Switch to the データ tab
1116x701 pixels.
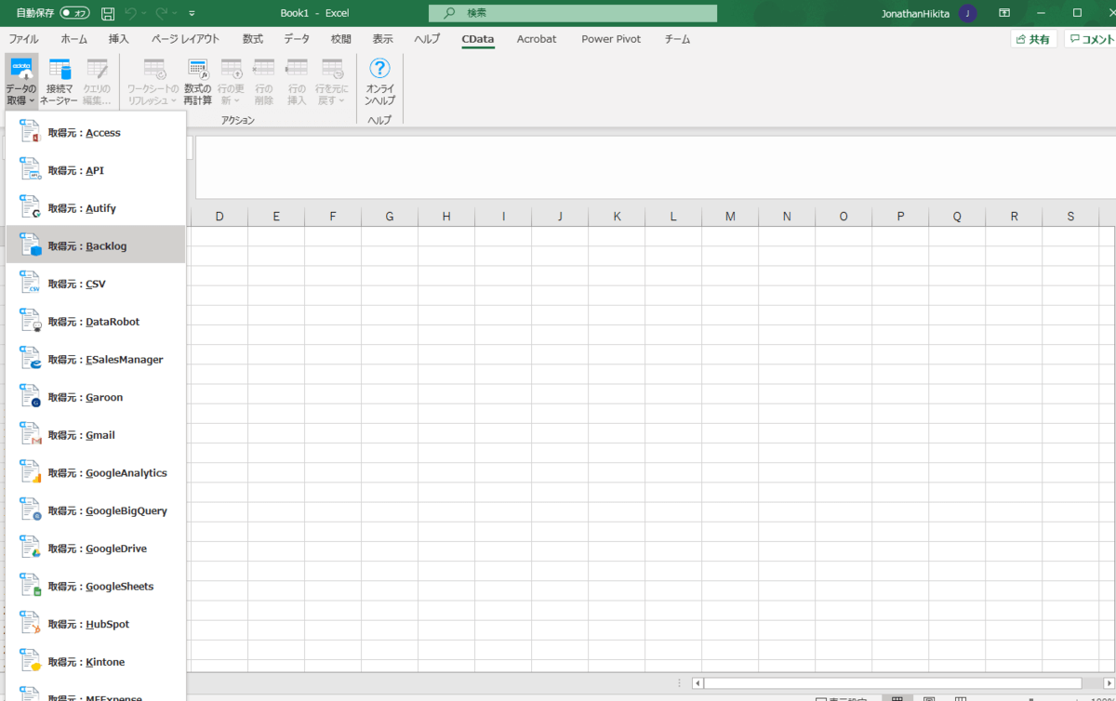pos(297,39)
